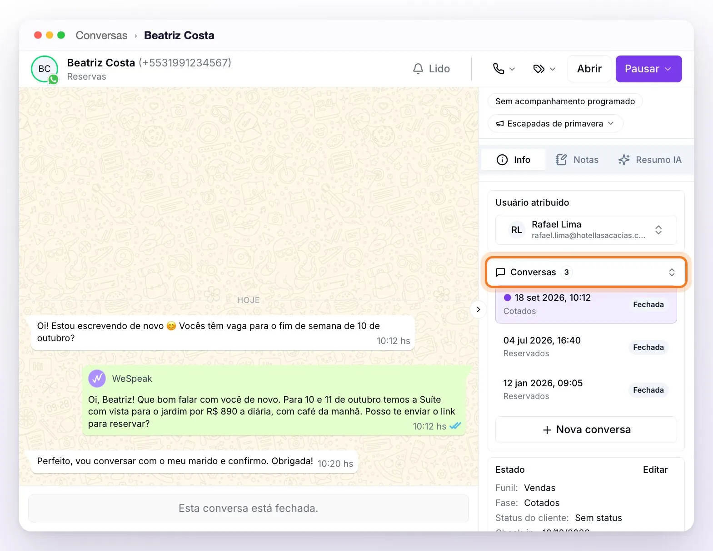The width and height of the screenshot is (713, 551).
Task: Click the Sem status client status value
Action: [x=598, y=518]
